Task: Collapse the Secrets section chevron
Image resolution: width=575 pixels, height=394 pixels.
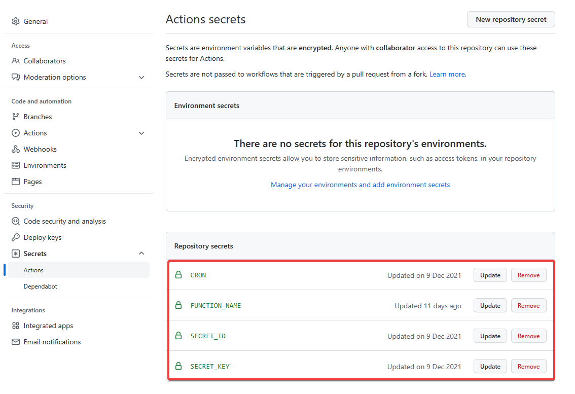Action: coord(141,254)
